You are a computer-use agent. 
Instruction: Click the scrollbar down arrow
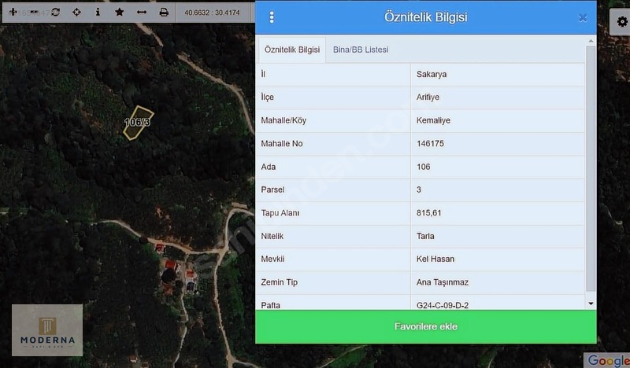coord(591,304)
